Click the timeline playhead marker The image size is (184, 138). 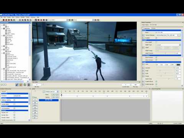pos(61,95)
